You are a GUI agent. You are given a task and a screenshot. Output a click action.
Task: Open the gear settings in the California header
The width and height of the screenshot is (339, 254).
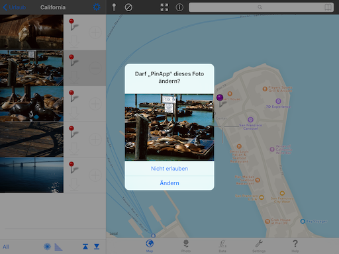tap(97, 7)
